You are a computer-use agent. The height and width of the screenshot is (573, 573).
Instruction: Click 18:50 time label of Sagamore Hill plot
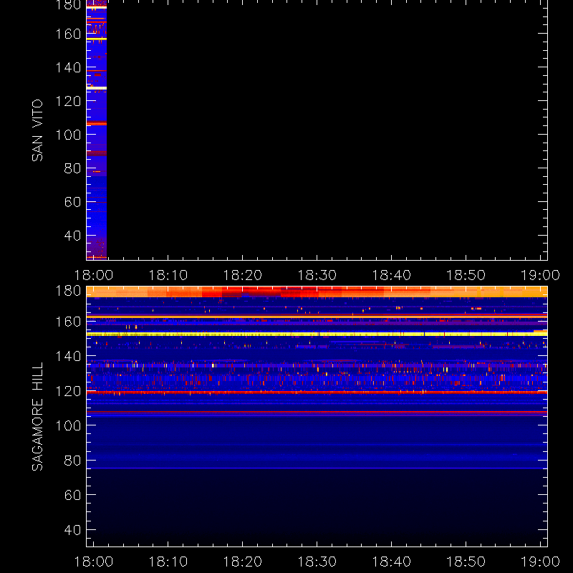click(466, 562)
